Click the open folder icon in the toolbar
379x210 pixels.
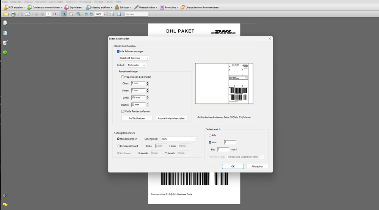(6, 14)
